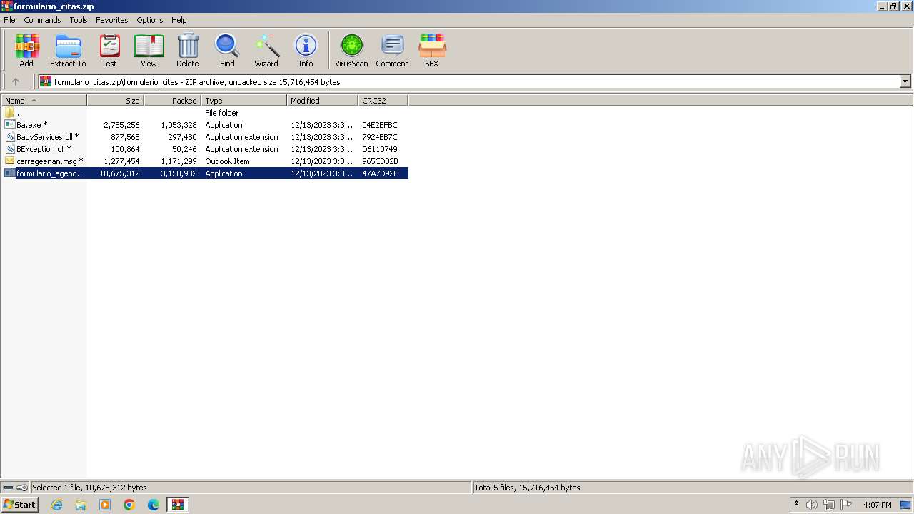
Task: Open Options menu
Action: (150, 20)
